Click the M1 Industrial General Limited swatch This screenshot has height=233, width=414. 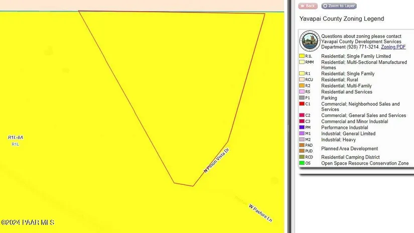302,134
